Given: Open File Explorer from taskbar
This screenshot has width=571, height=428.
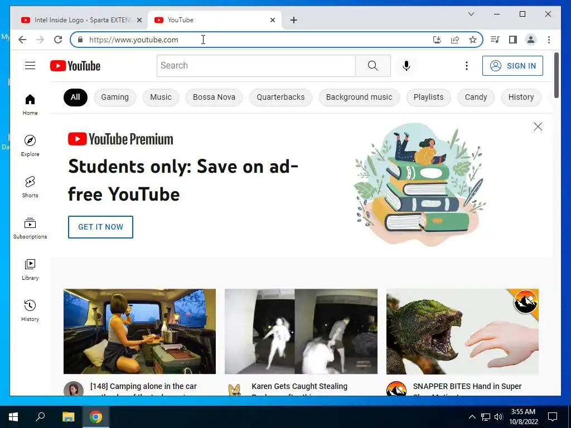Looking at the screenshot, I should point(68,417).
